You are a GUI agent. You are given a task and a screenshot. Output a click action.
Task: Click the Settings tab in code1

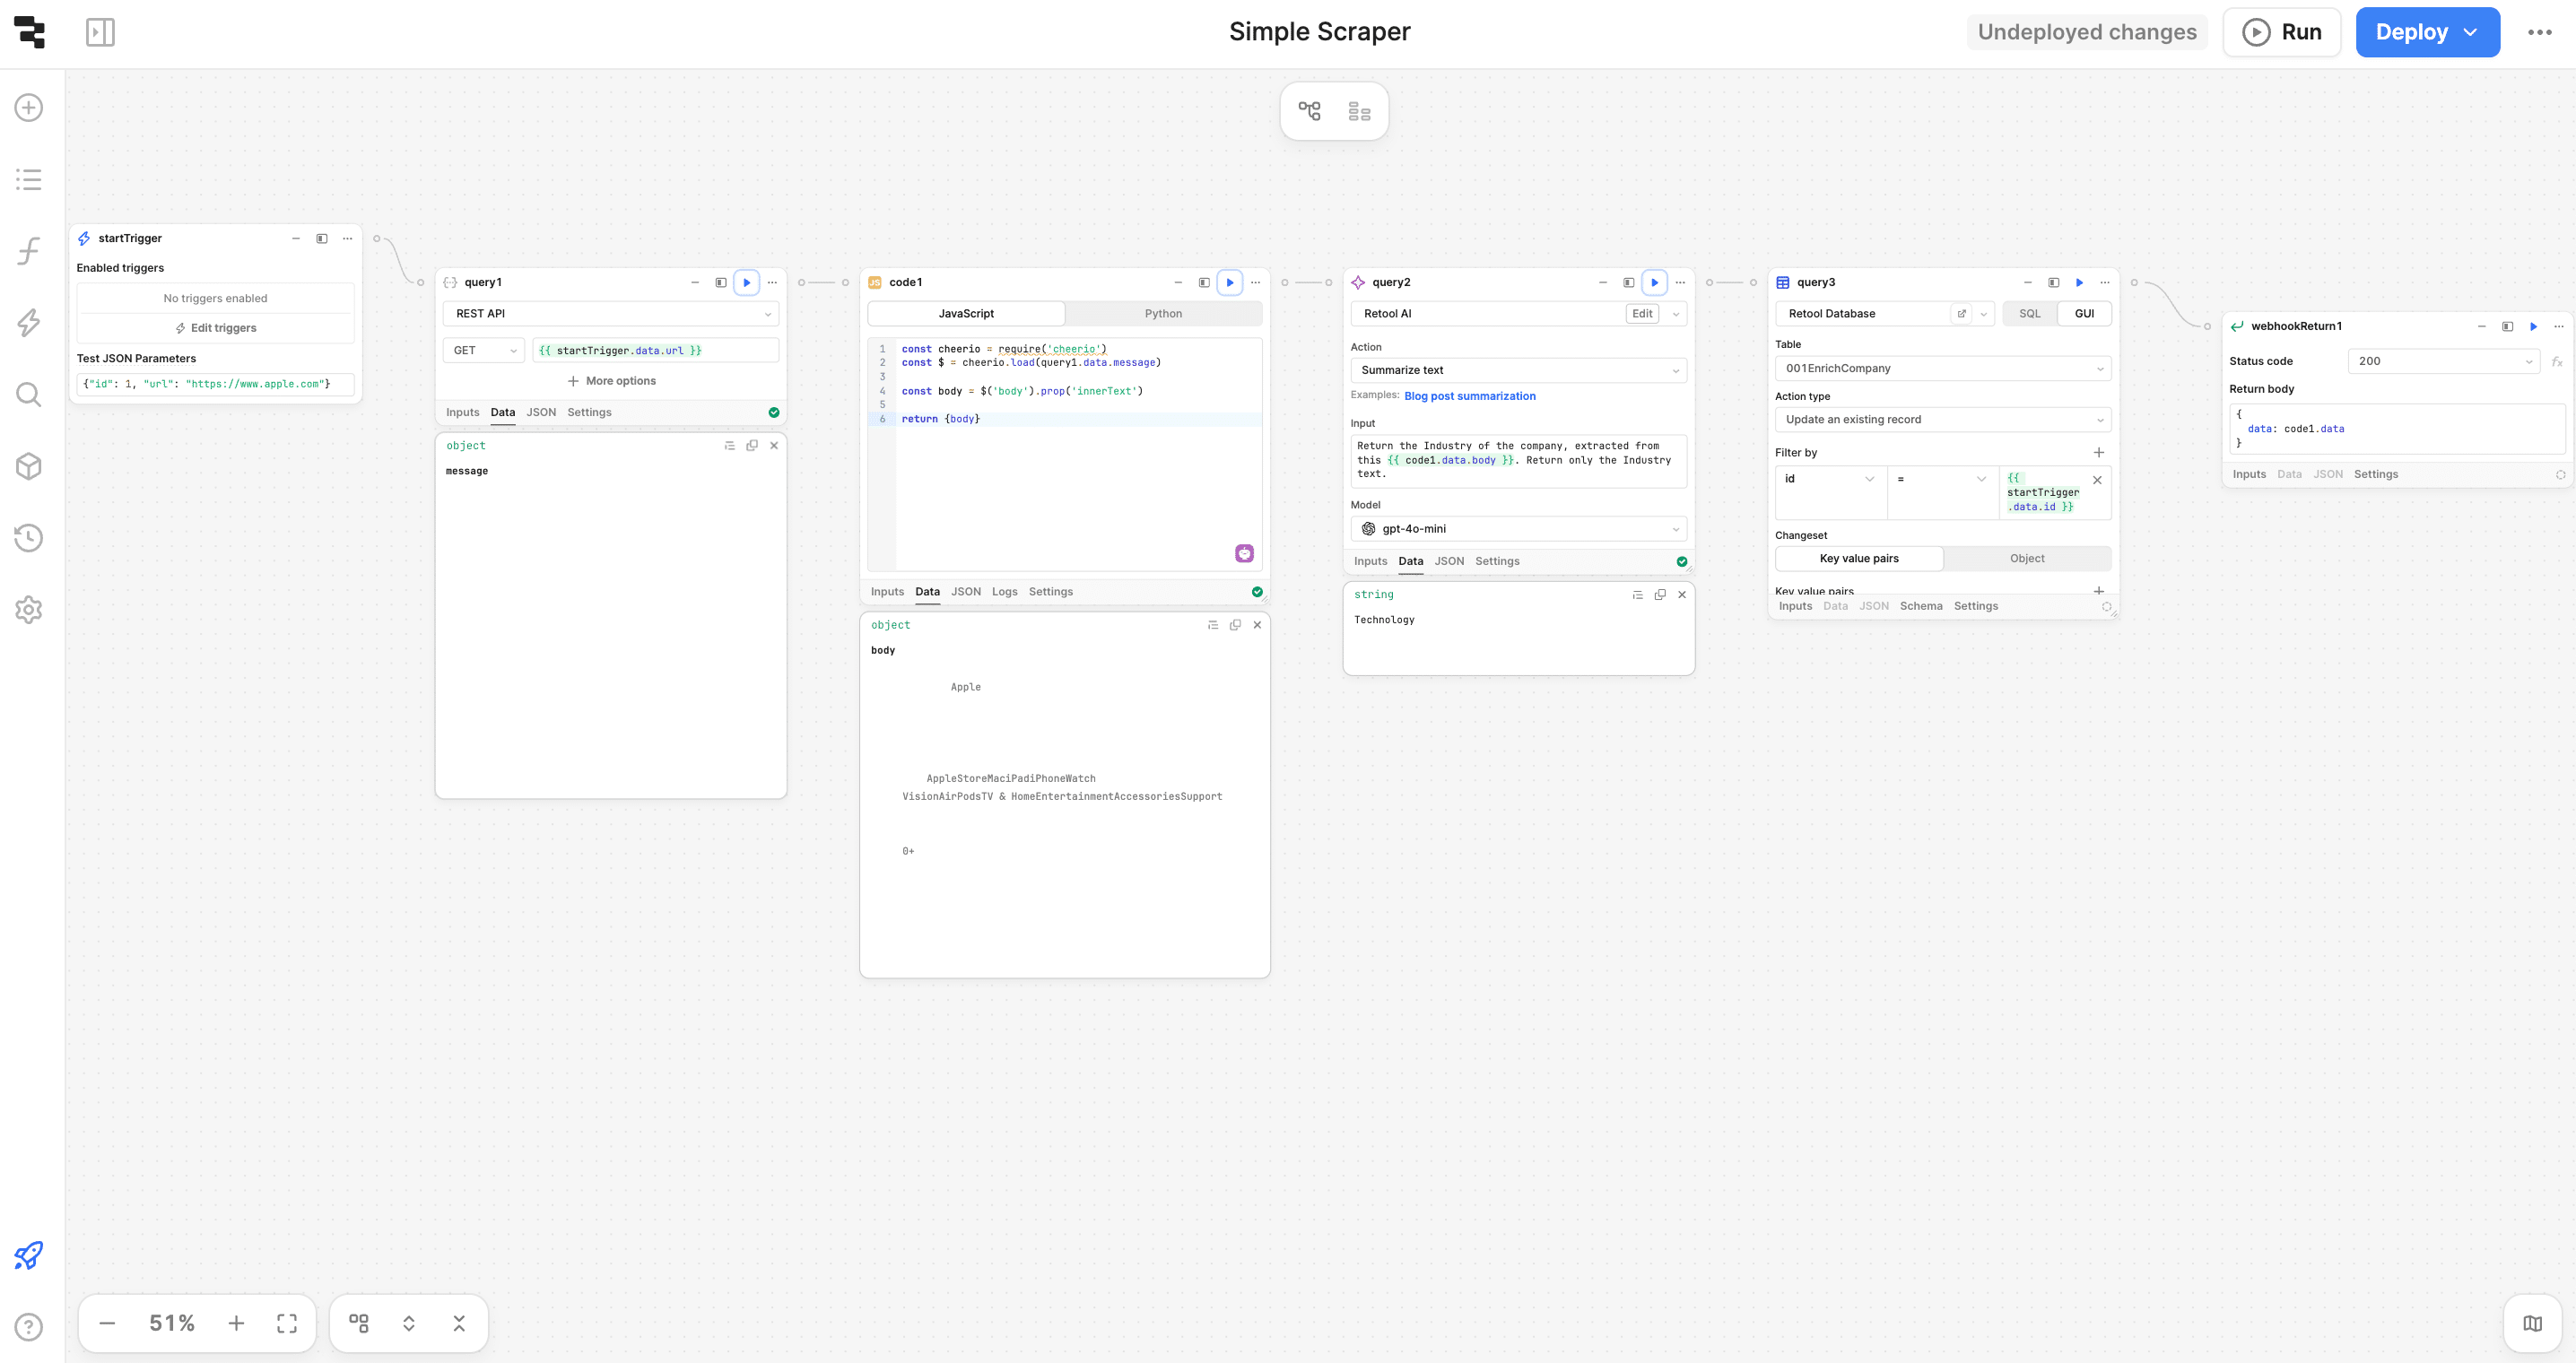tap(1049, 591)
